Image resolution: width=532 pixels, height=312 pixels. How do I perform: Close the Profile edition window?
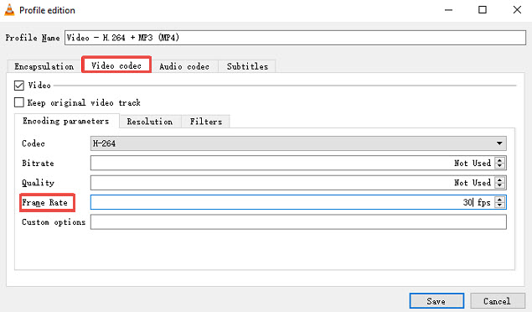coord(517,10)
